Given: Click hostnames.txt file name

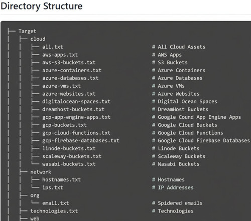Looking at the screenshot, I should click(61, 179).
